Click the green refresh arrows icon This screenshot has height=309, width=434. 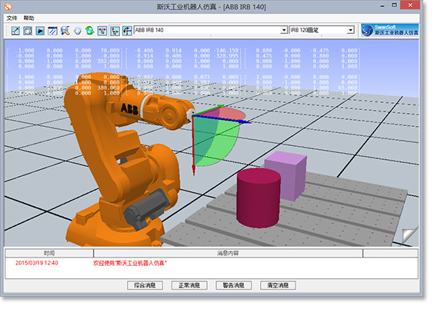(x=90, y=31)
